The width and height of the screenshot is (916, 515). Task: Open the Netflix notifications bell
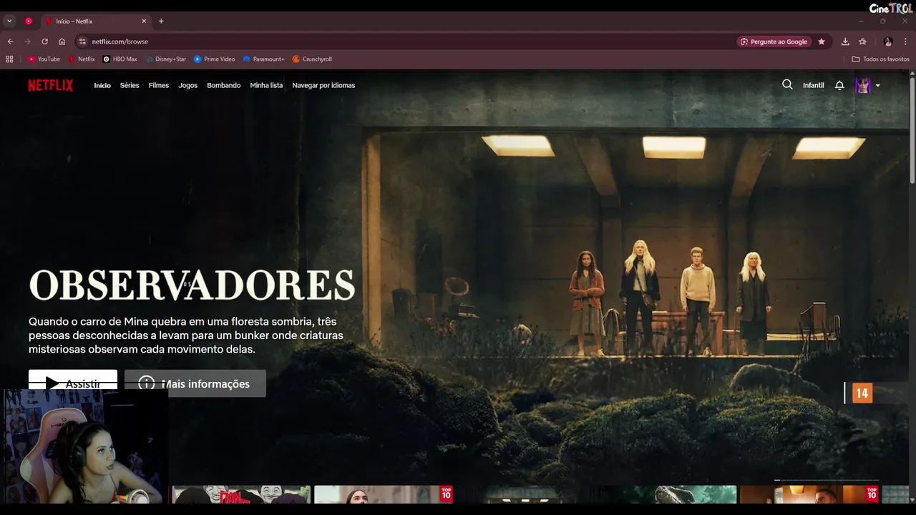click(x=839, y=85)
